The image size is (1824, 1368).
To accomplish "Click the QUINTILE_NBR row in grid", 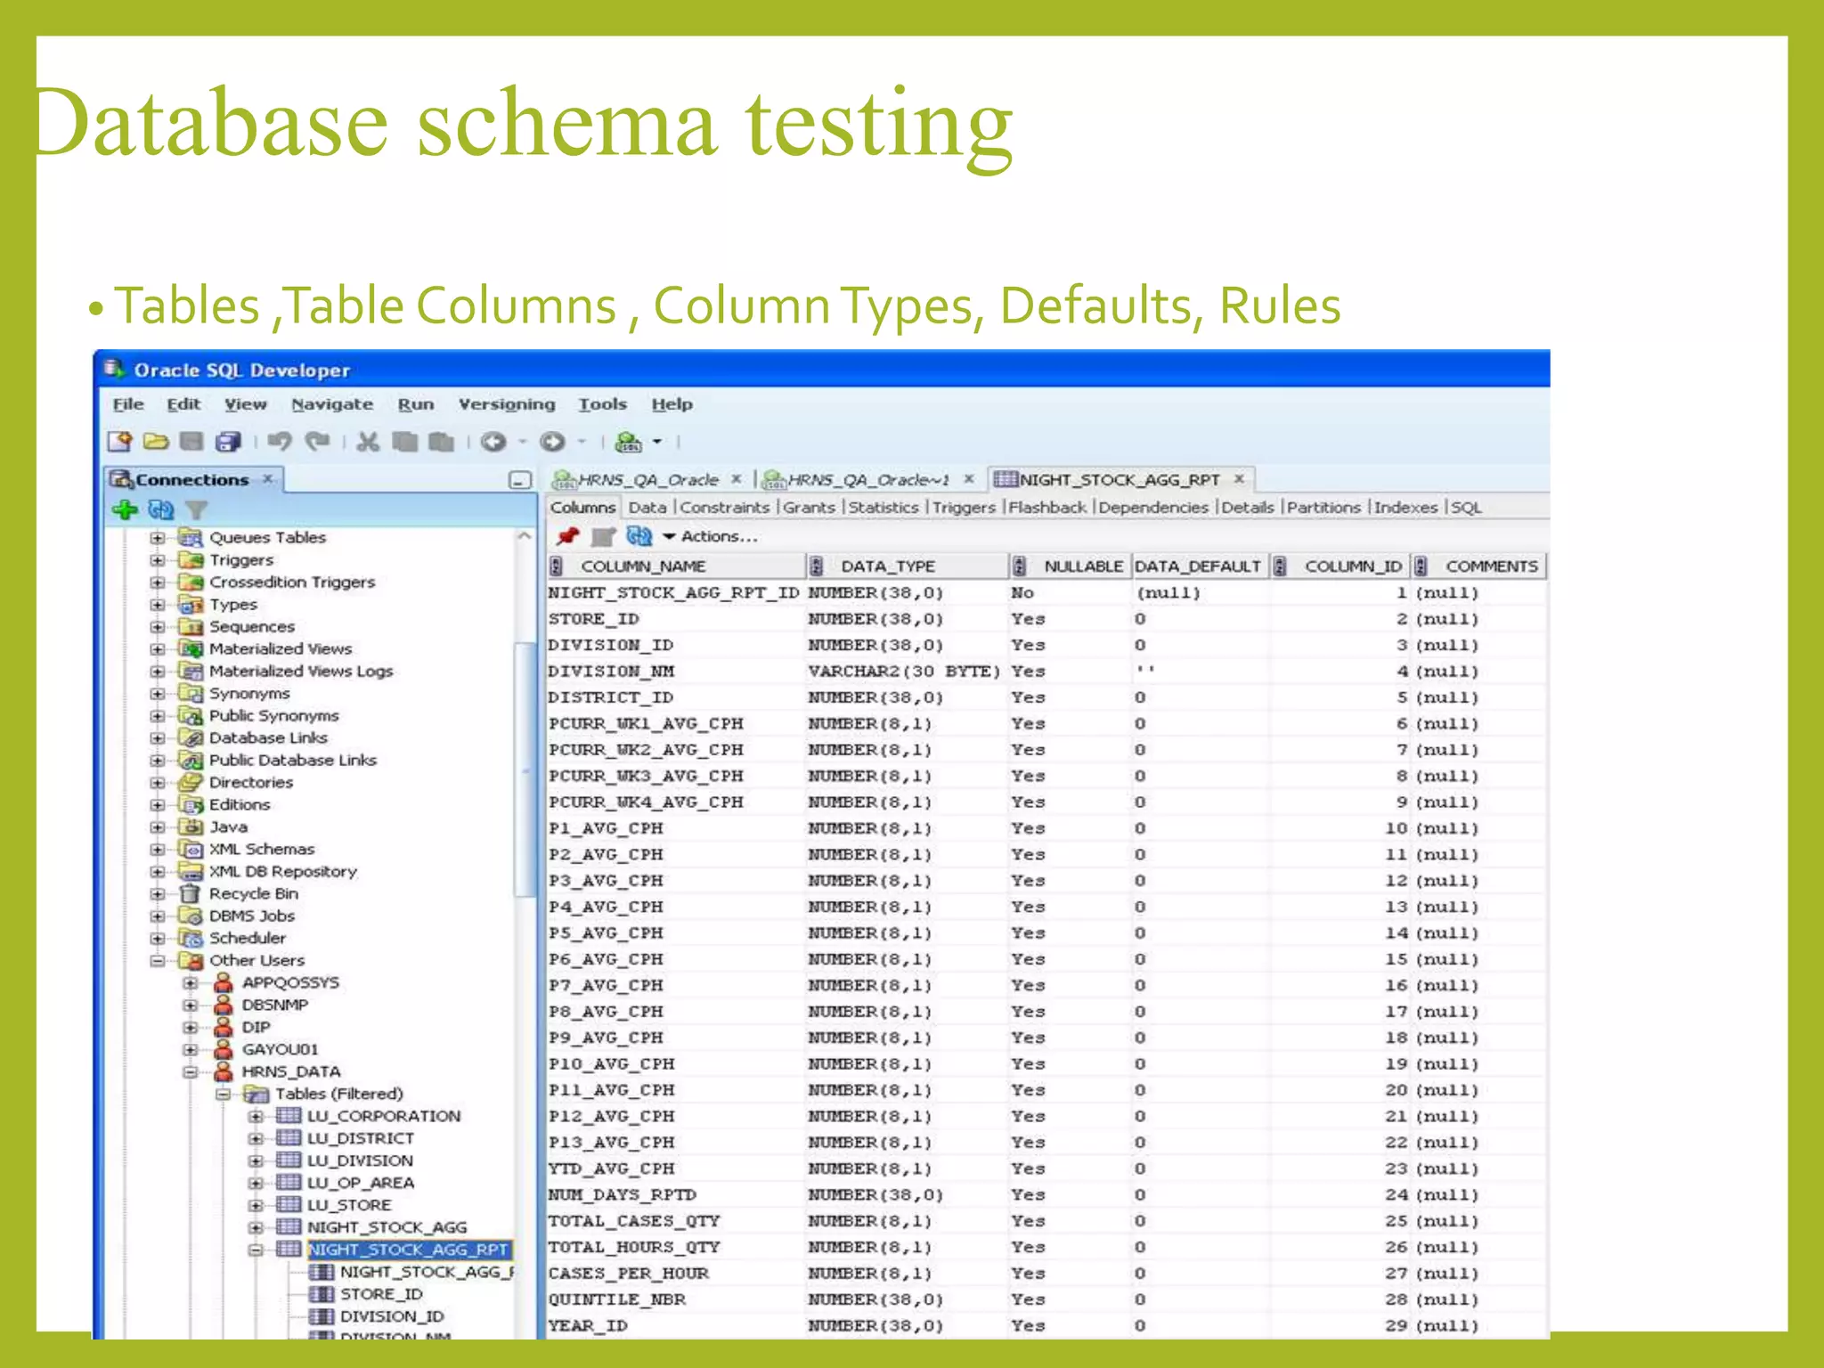I will point(1046,1300).
